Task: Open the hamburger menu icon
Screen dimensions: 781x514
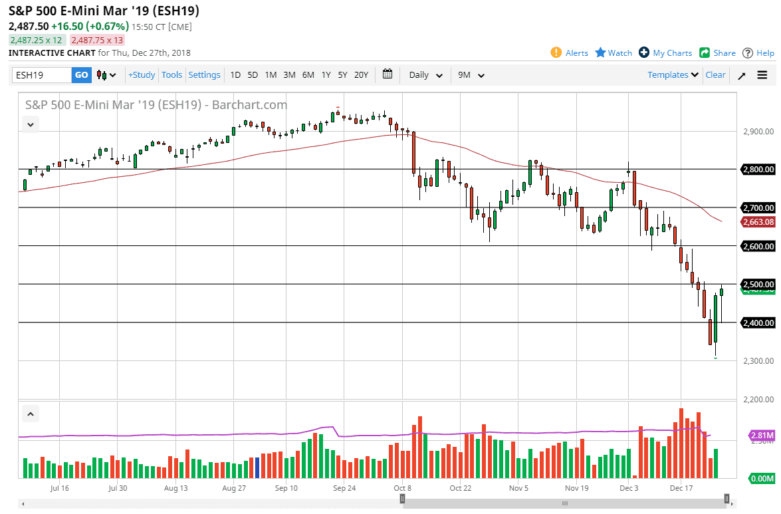Action: [x=762, y=75]
